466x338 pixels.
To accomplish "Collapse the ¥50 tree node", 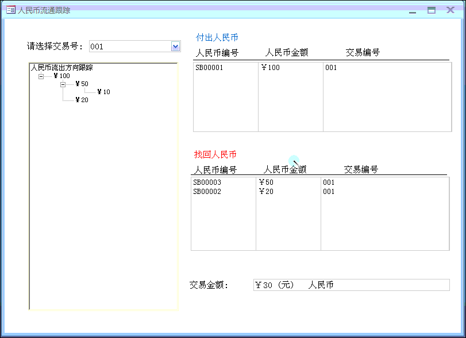I will pos(63,84).
